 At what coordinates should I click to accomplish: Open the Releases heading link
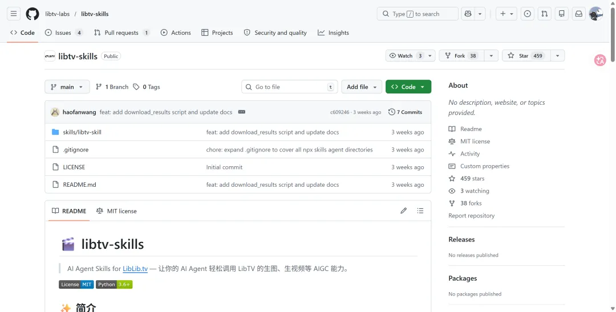coord(461,240)
